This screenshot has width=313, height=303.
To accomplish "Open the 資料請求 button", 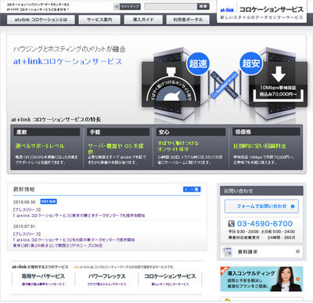I will (261, 252).
